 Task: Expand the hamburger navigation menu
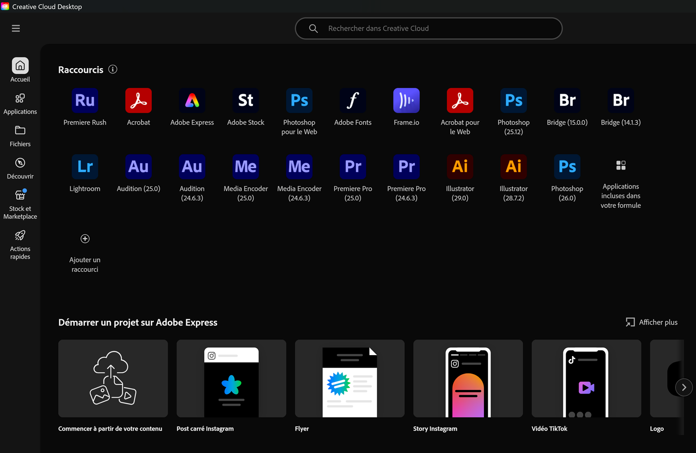coord(16,29)
